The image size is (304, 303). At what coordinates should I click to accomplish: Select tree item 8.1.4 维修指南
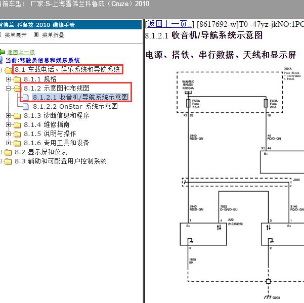click(47, 124)
